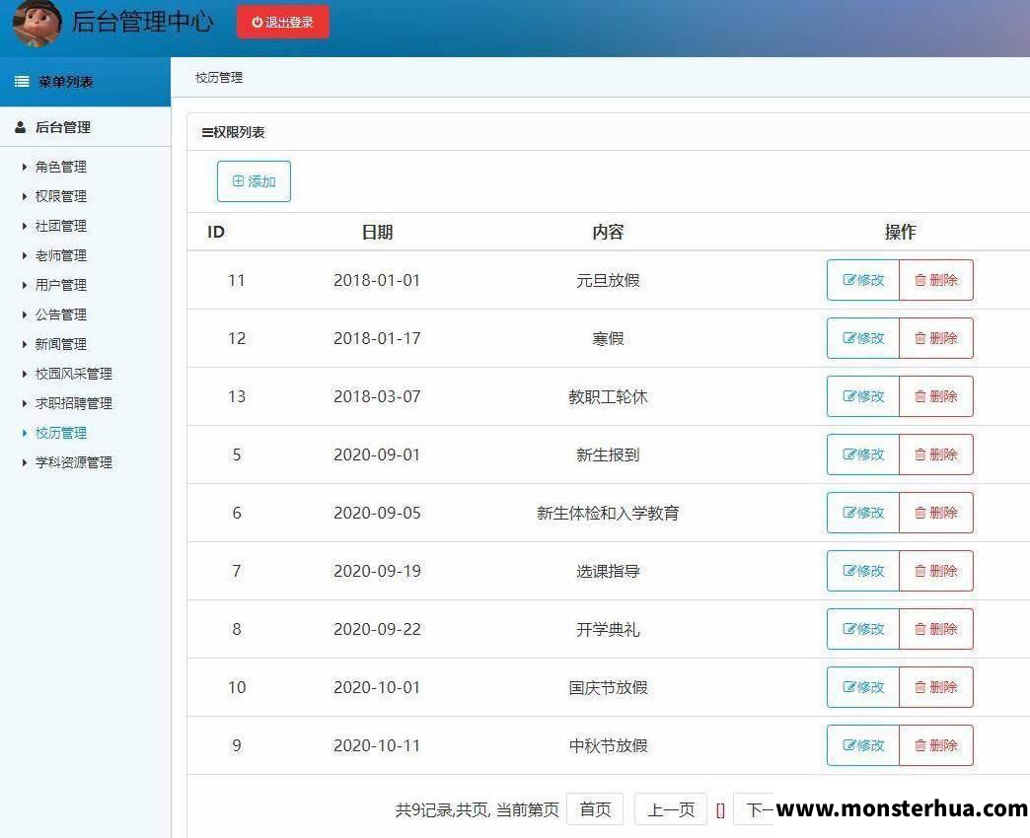Open 新闻管理 in the sidebar

61,344
